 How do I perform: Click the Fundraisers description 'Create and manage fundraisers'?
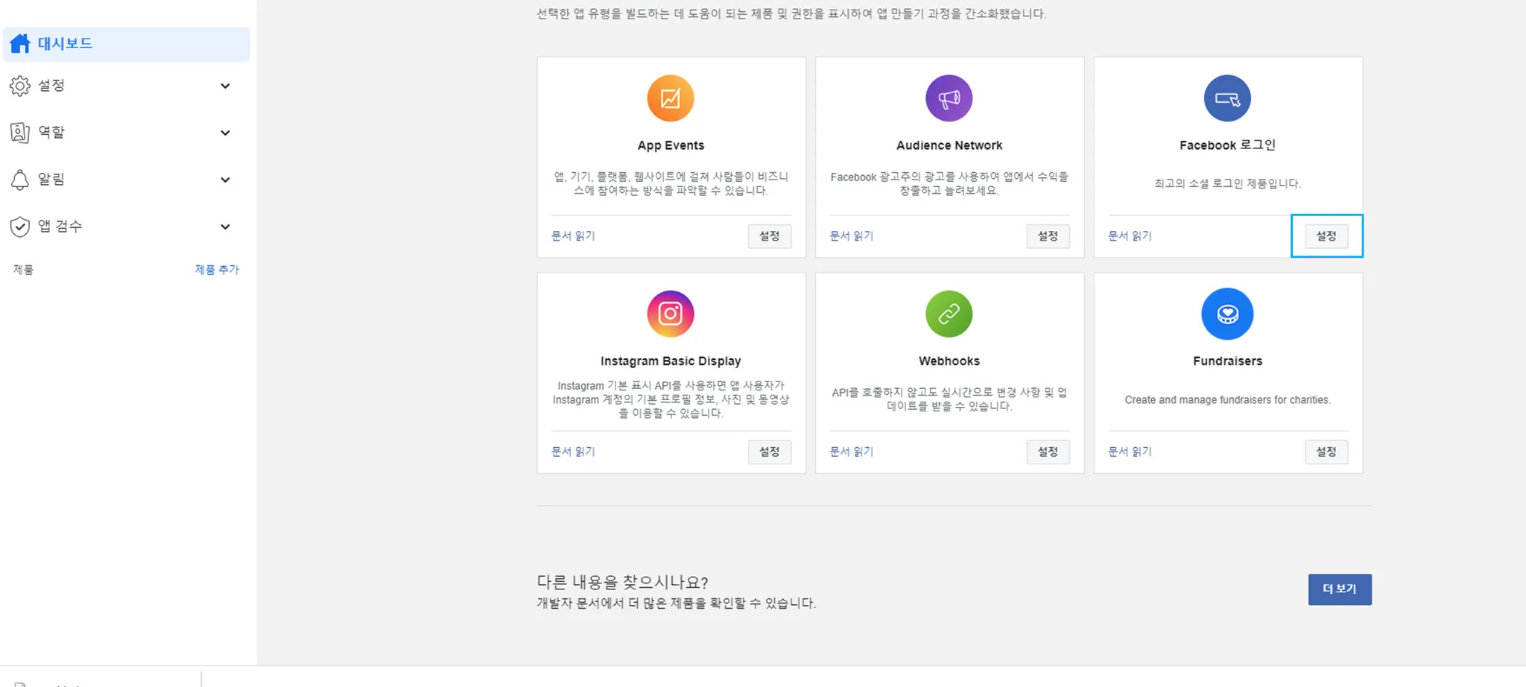coord(1227,400)
